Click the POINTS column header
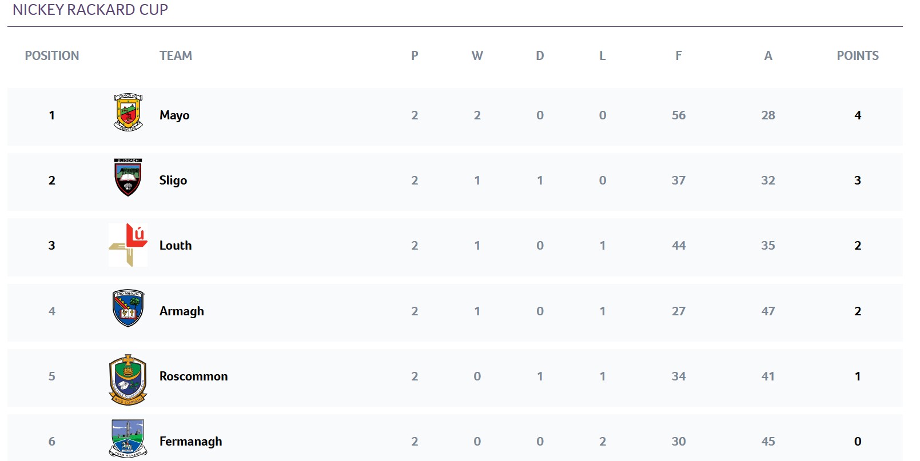 [858, 55]
